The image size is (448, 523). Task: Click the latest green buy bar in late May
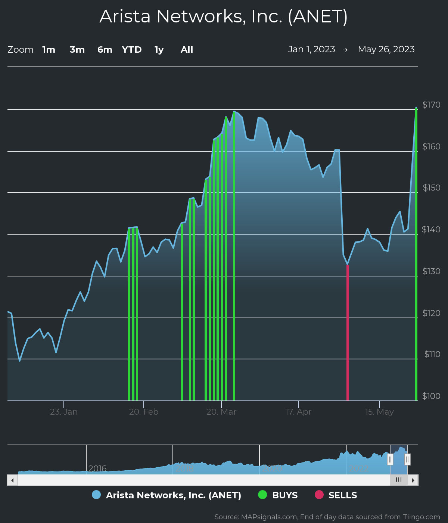(x=416, y=254)
